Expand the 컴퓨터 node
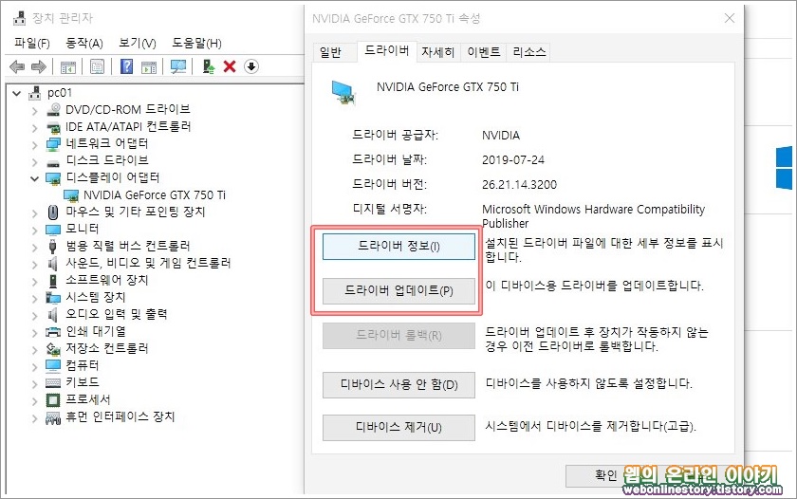Image resolution: width=797 pixels, height=499 pixels. pyautogui.click(x=34, y=367)
